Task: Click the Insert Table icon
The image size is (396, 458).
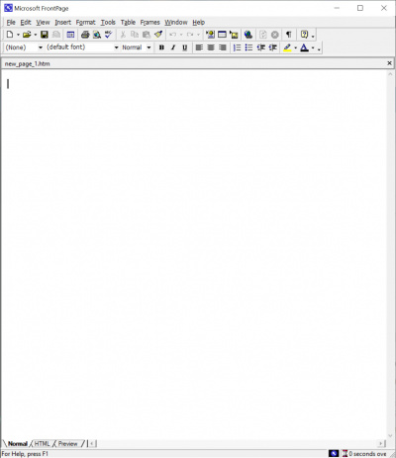Action: pos(222,35)
